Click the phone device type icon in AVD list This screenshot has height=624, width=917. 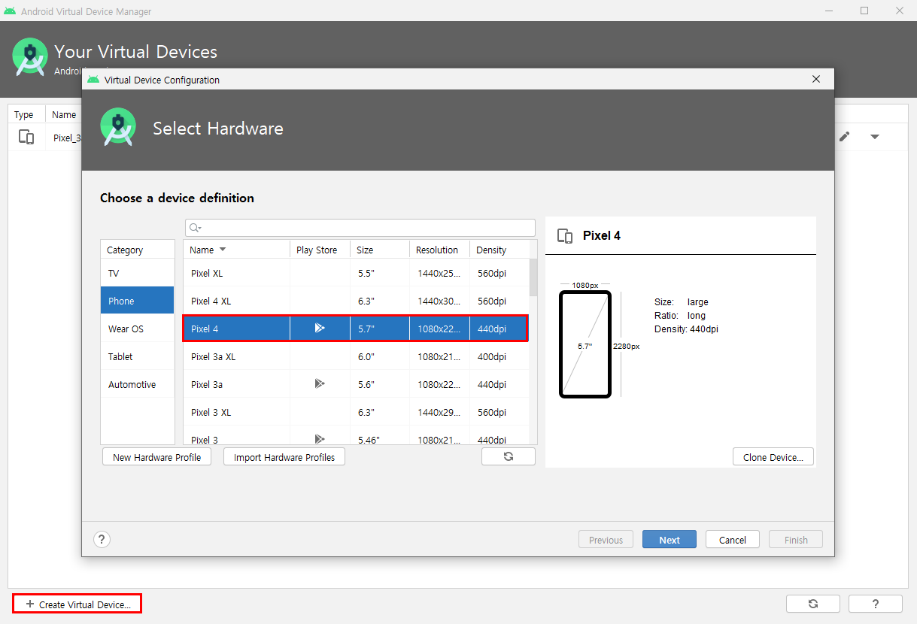pos(26,137)
